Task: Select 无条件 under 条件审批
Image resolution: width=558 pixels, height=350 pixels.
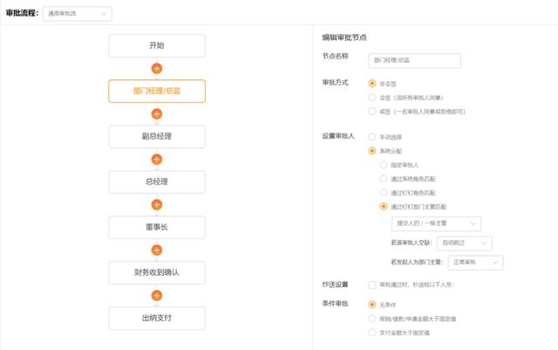Action: [372, 305]
